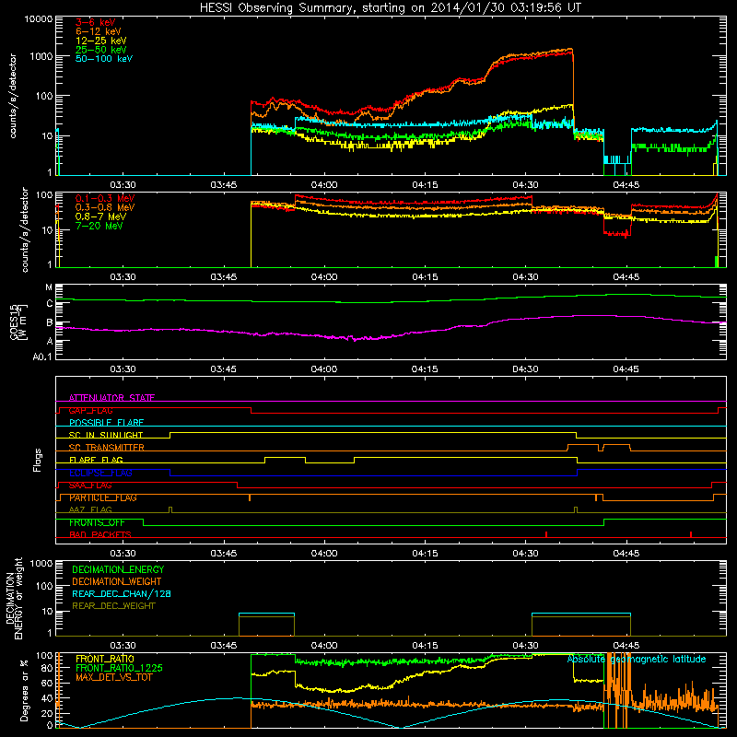Click the 0.3-0.8 MeV legend label
This screenshot has height=737, width=737.
point(105,208)
